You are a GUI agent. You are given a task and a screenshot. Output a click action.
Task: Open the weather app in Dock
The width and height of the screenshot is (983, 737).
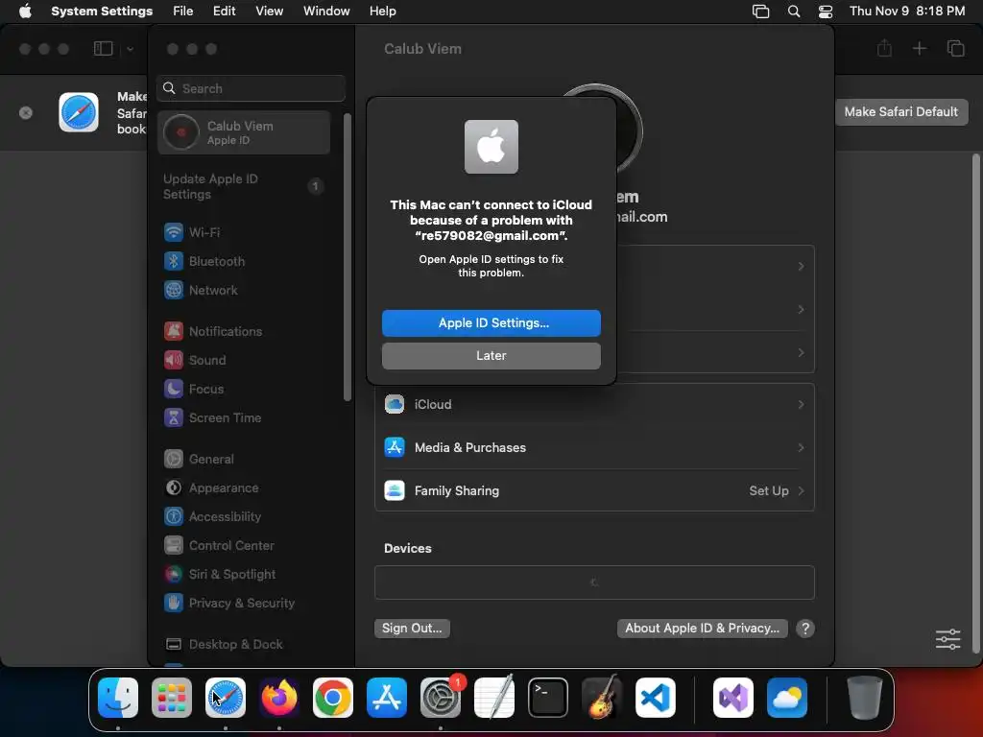tap(787, 698)
